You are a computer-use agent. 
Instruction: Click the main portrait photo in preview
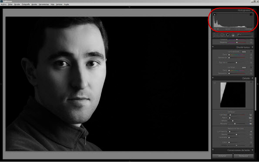coord(107,84)
